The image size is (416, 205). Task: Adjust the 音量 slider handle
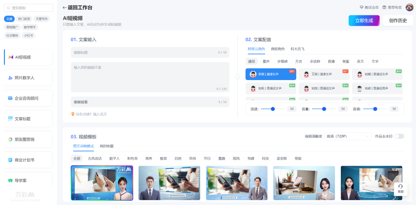pyautogui.click(x=324, y=109)
